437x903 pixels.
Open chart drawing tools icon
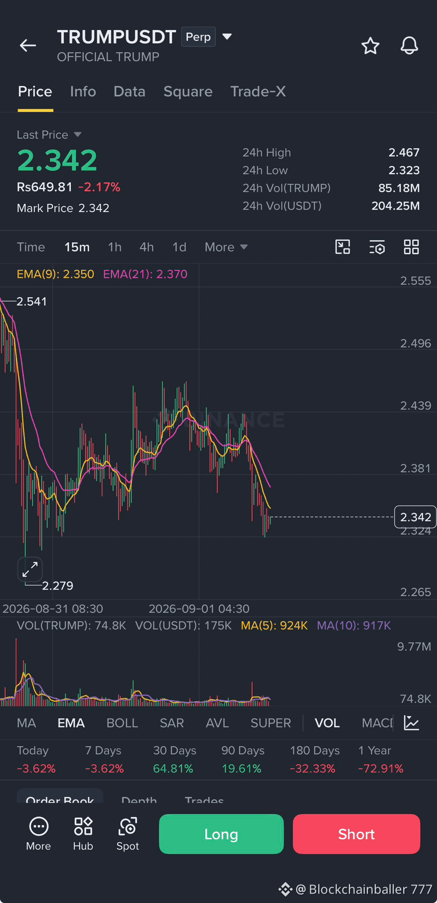pos(343,247)
